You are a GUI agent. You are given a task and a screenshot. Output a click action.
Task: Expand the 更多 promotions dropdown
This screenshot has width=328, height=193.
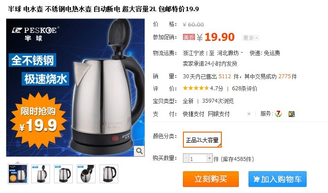pos(251,38)
